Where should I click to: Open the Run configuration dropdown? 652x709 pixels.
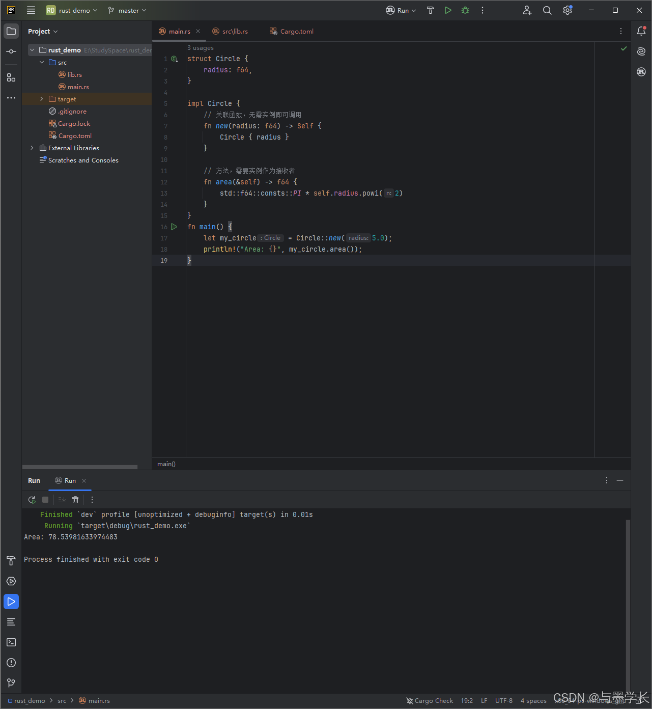401,10
